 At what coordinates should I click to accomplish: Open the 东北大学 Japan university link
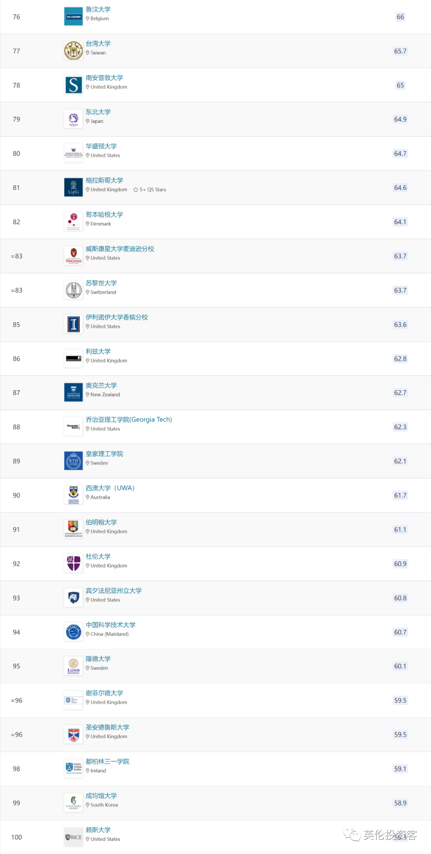click(98, 112)
